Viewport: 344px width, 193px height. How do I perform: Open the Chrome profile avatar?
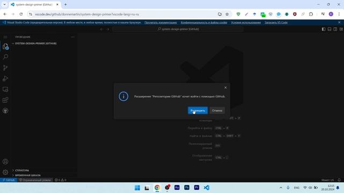[x=331, y=14]
